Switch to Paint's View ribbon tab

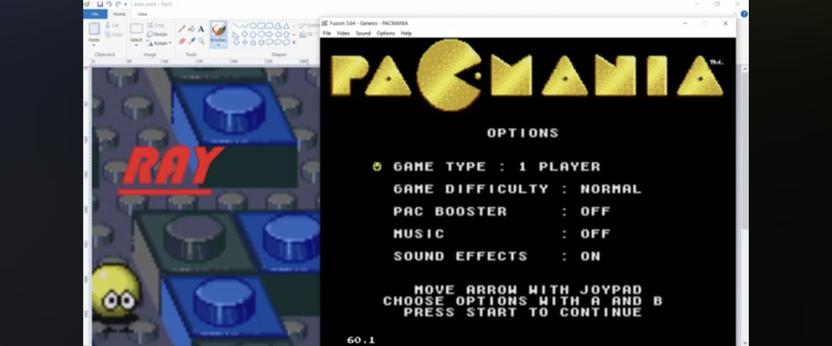pyautogui.click(x=142, y=14)
